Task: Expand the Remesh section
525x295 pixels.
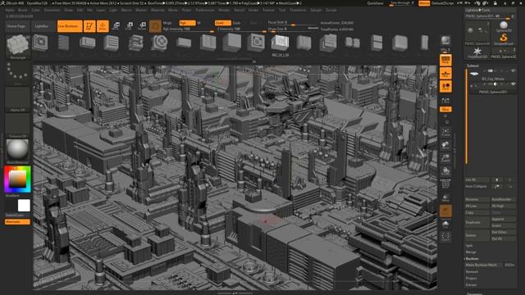Action: [x=472, y=271]
